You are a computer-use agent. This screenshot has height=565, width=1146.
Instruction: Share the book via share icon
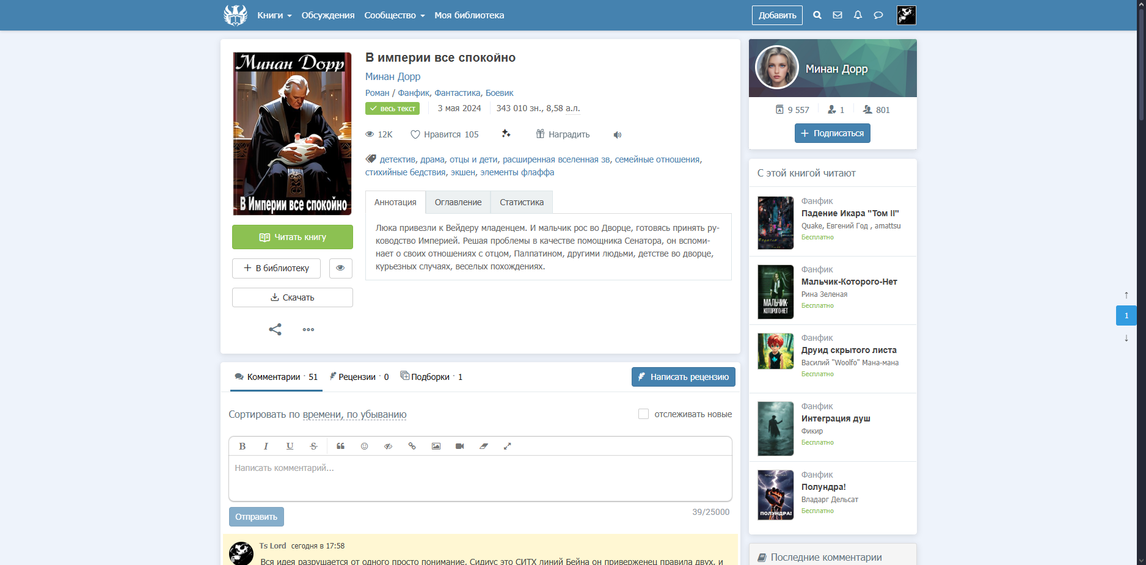[276, 329]
